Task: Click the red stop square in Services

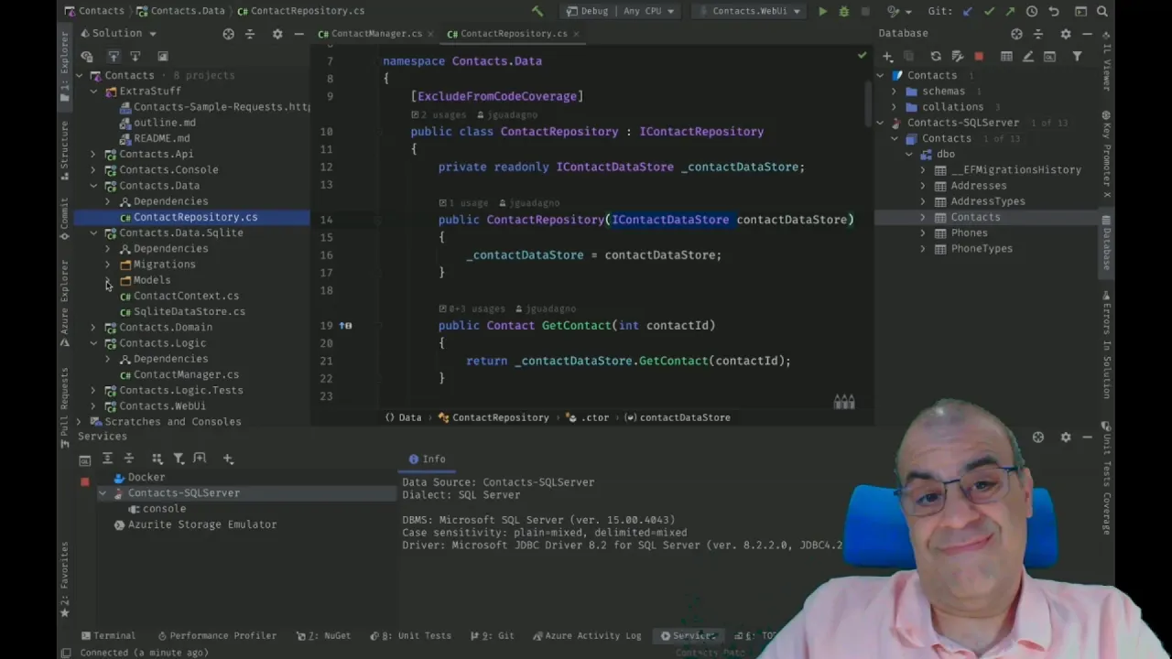Action: pos(85,481)
